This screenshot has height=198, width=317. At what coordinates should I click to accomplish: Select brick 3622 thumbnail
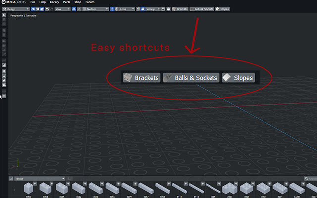pyautogui.click(x=78, y=188)
